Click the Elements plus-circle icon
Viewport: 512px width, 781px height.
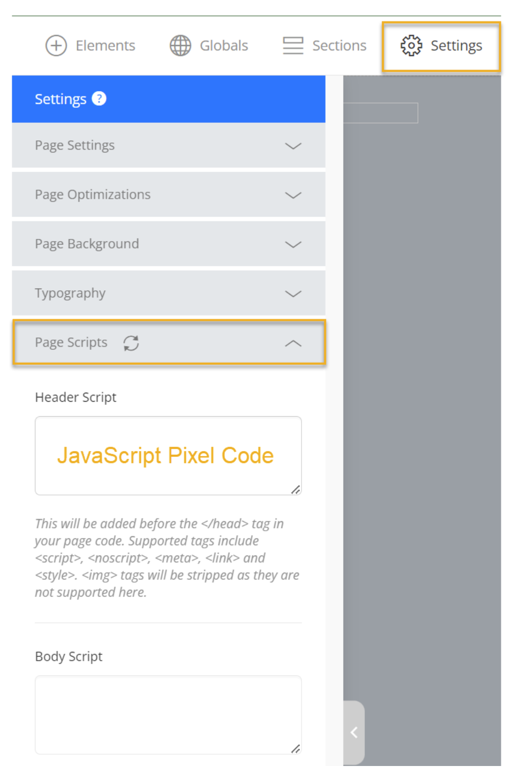pyautogui.click(x=56, y=46)
